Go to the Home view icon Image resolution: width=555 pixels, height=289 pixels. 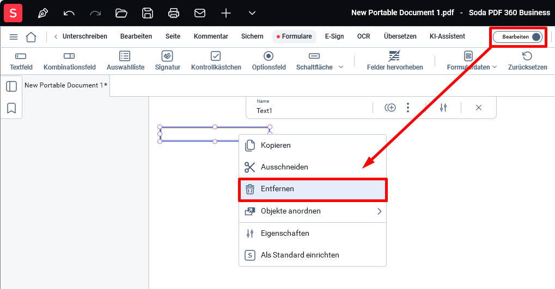(x=31, y=37)
